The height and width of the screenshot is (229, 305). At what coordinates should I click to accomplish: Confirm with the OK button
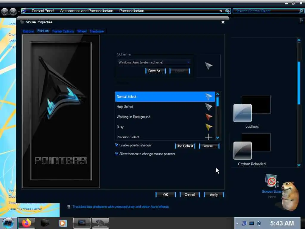[x=166, y=195]
